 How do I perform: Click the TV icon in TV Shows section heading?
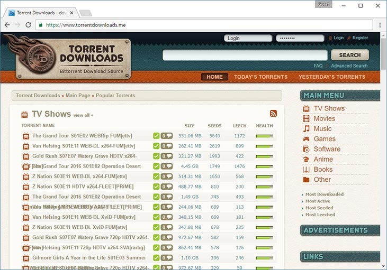click(24, 114)
